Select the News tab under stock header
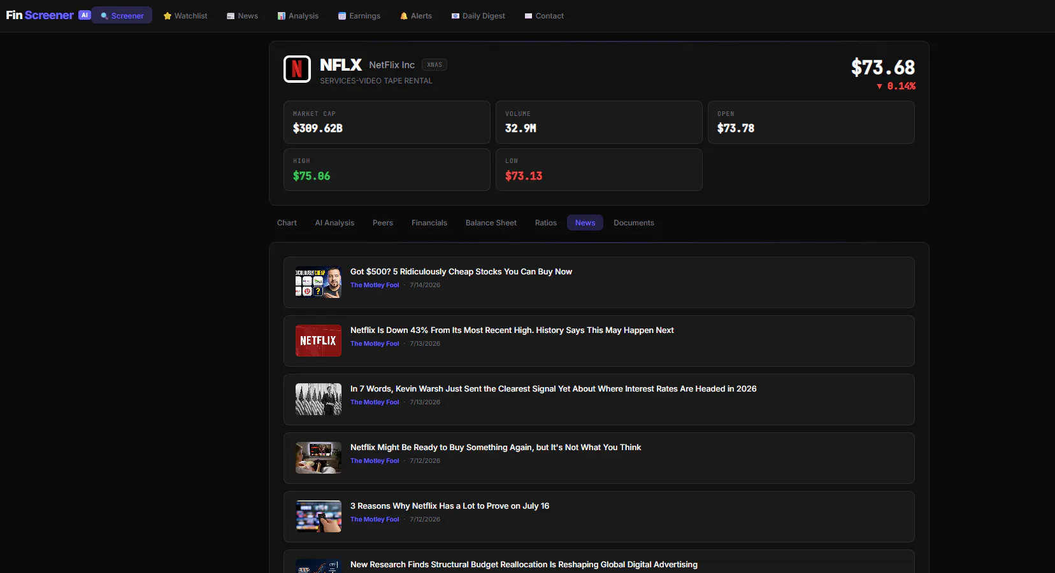The height and width of the screenshot is (573, 1055). click(585, 223)
